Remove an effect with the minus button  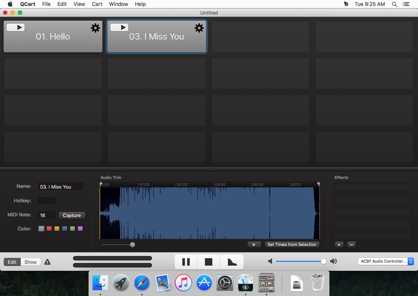pos(351,245)
